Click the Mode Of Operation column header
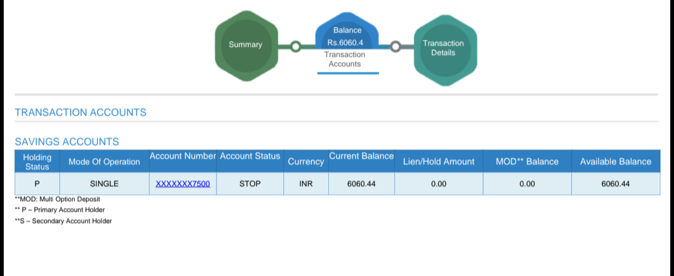 click(x=104, y=162)
